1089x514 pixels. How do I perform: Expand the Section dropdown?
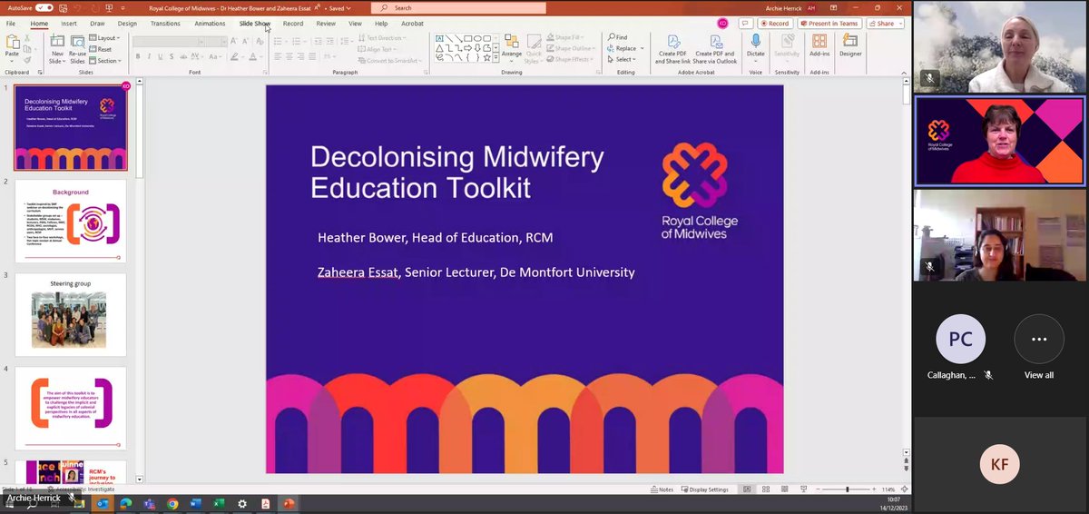[x=105, y=61]
